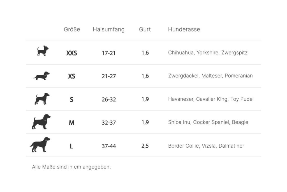Click the Alle Maße sind in cm note
287x192 pixels.
71,167
